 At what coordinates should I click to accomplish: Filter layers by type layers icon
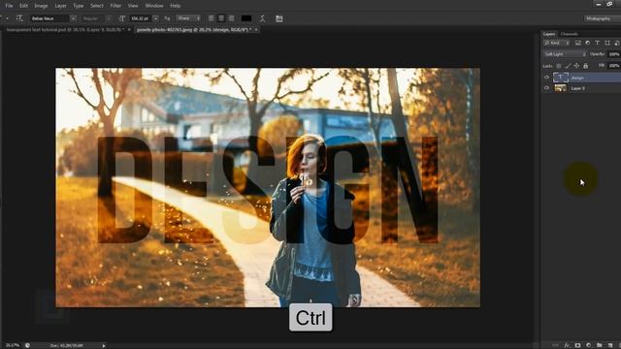[x=598, y=43]
